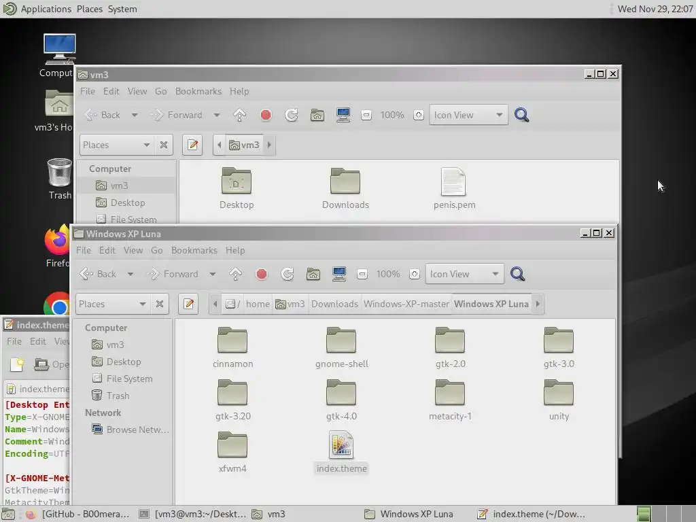
Task: Open Applications menu in top panel
Action: pos(46,9)
